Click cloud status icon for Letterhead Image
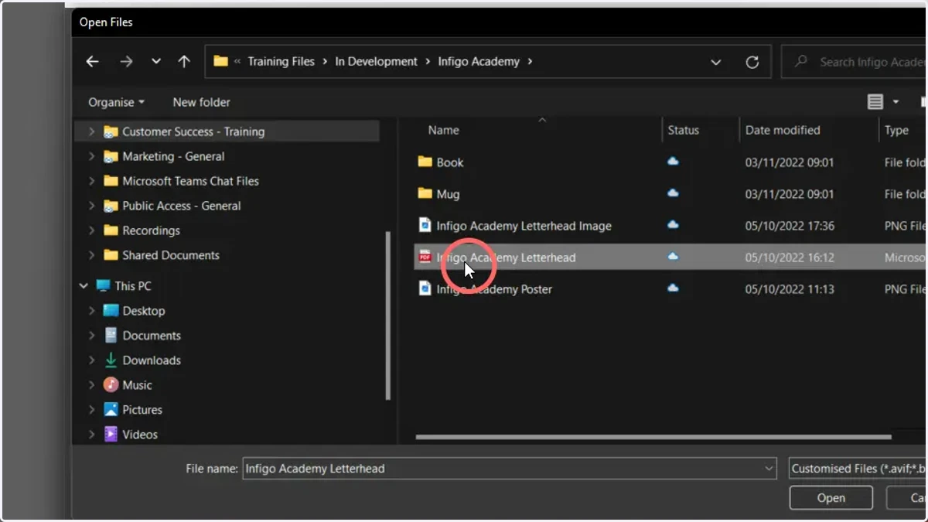This screenshot has width=928, height=522. [x=673, y=224]
